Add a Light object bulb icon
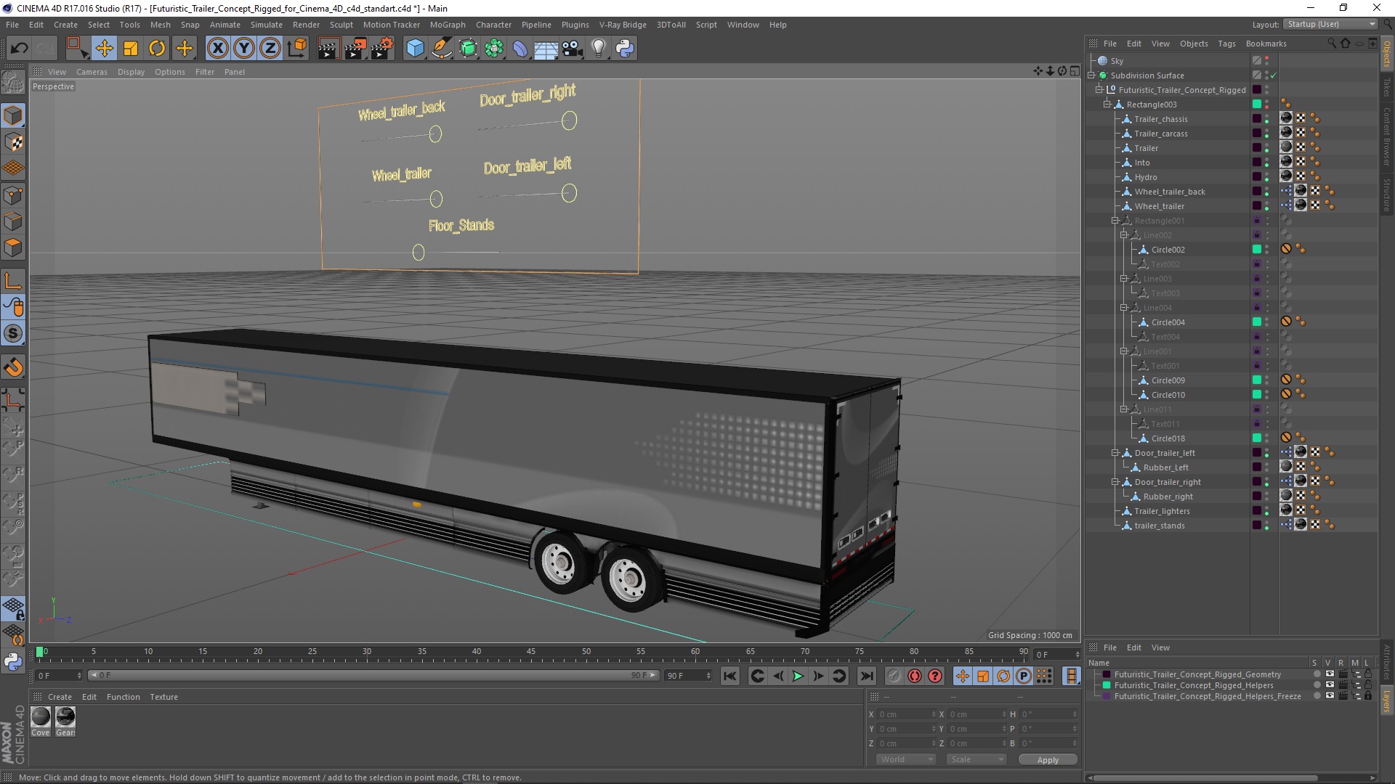 (599, 49)
